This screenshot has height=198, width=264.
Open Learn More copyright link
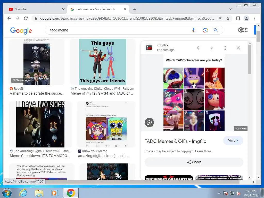point(203,151)
